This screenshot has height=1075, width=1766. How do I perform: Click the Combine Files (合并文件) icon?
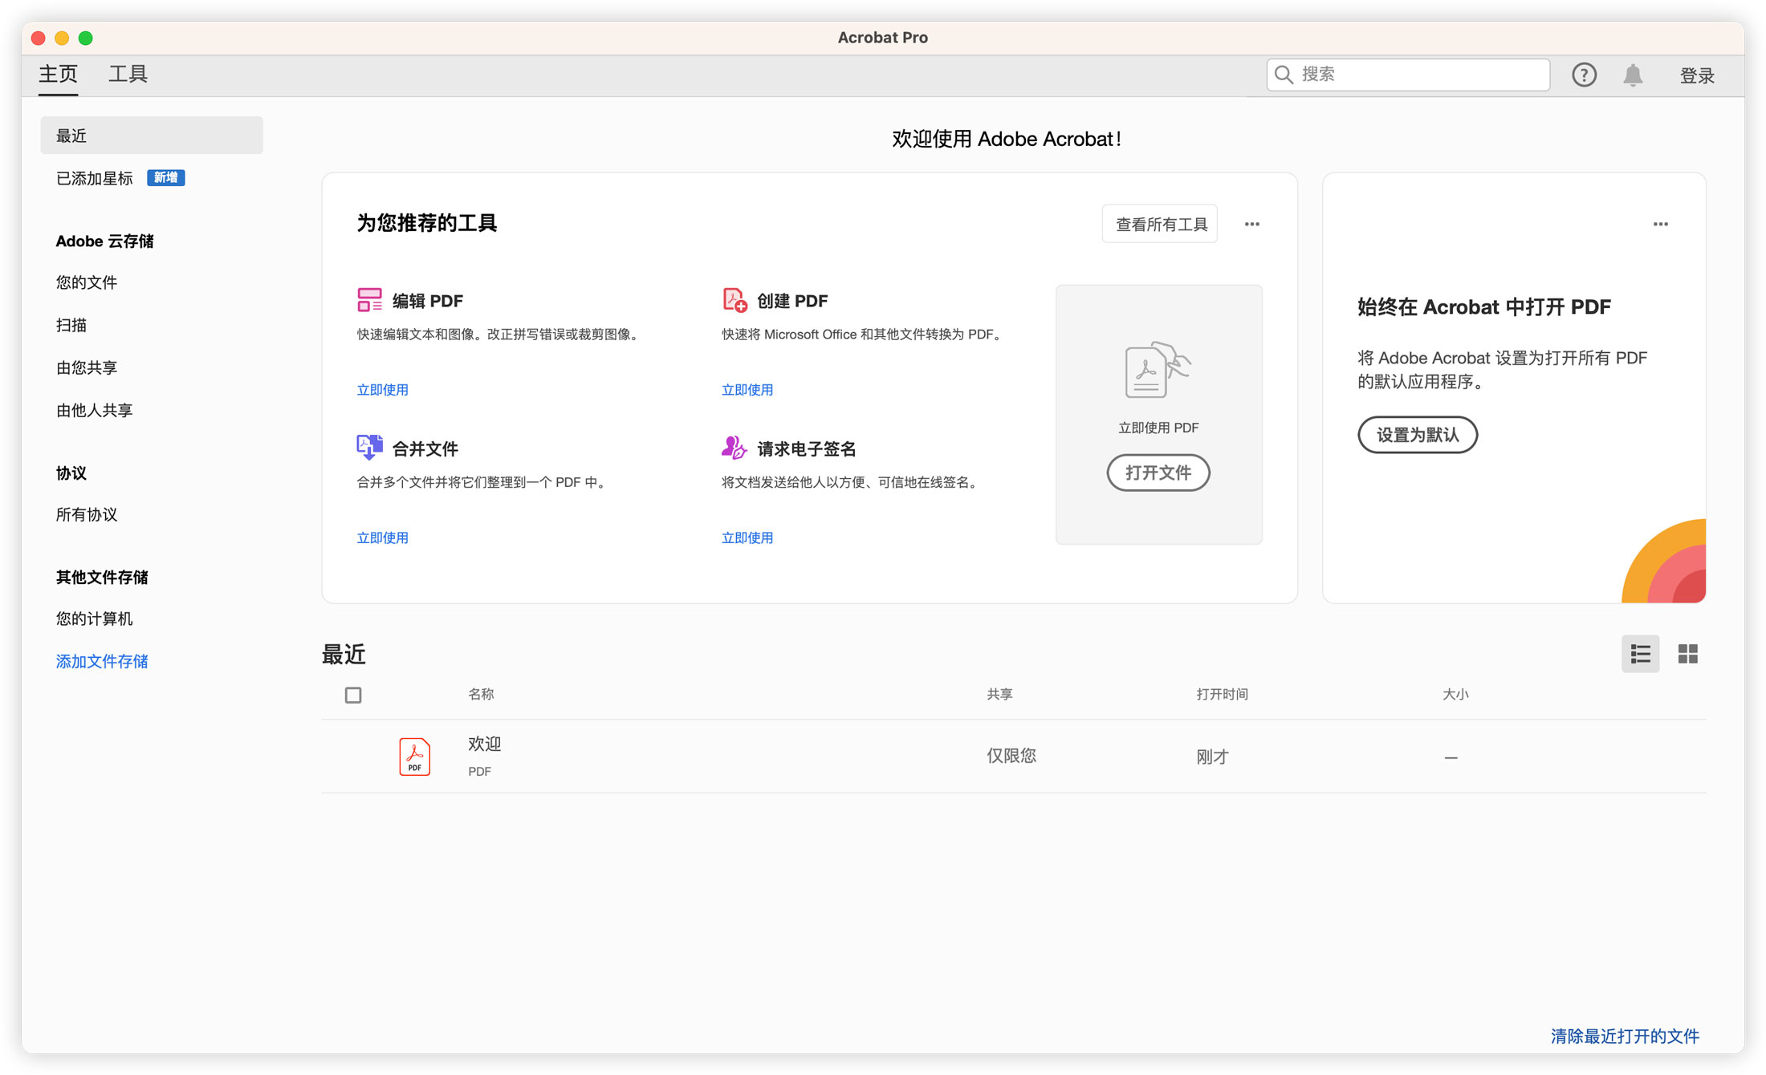tap(369, 448)
